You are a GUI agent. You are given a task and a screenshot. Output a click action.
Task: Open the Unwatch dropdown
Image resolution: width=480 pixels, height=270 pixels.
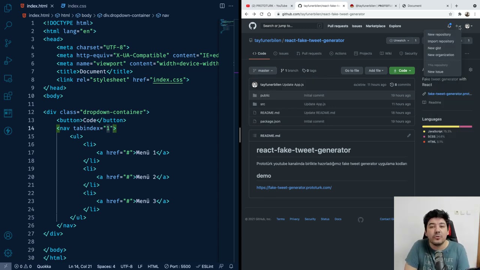coord(399,40)
